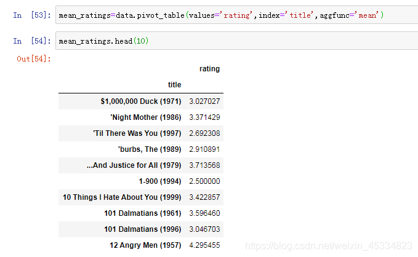Select row '12 Angry Men (1957)'
This screenshot has height=257, width=418.
pyautogui.click(x=141, y=245)
